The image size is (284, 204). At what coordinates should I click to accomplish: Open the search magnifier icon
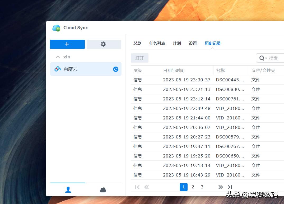(261, 58)
